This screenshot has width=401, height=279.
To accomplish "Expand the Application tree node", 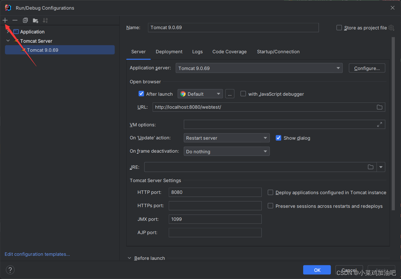I will pos(8,32).
